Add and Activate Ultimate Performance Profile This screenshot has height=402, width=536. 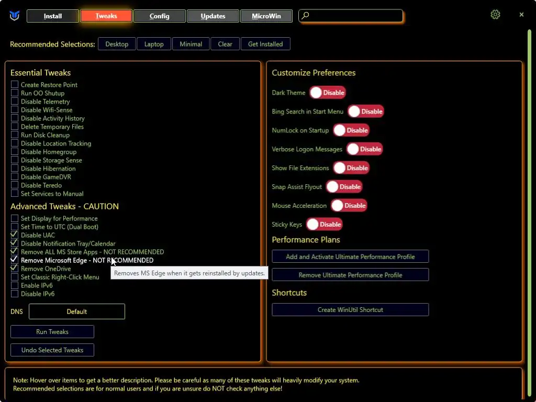(x=350, y=256)
